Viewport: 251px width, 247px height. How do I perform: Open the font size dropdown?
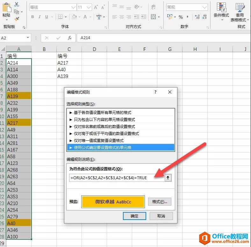tap(89, 7)
